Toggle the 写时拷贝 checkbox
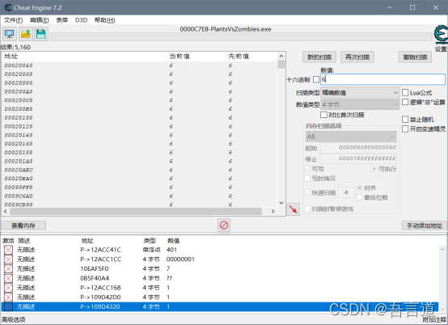Image resolution: width=448 pixels, height=325 pixels. pos(307,179)
